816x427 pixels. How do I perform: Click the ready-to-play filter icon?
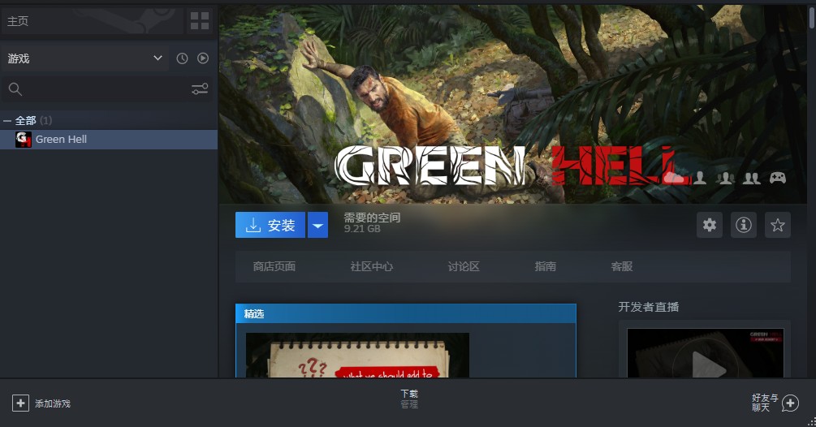[x=203, y=58]
